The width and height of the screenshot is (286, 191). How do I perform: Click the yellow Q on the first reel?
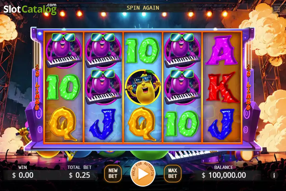(x=63, y=123)
